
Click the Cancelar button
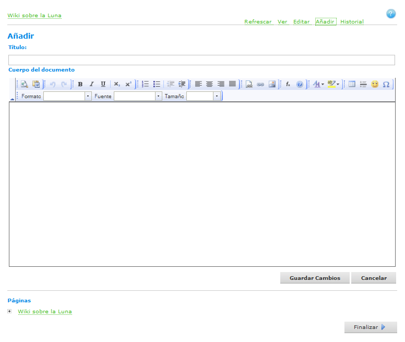pos(374,278)
